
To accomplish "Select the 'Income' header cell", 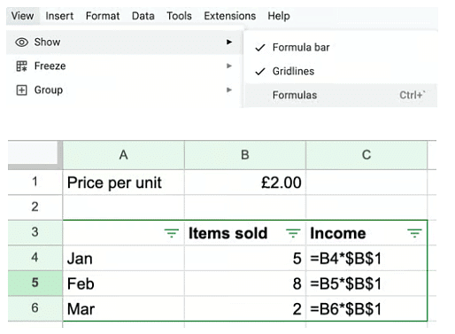I will [x=366, y=233].
